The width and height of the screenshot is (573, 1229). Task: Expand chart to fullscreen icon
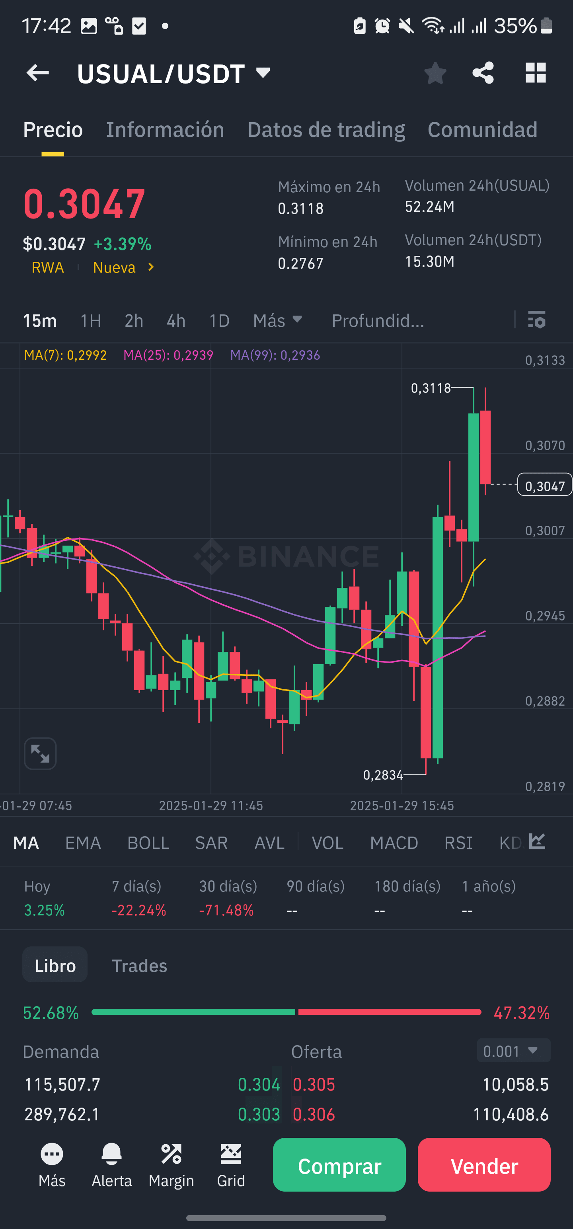coord(40,754)
